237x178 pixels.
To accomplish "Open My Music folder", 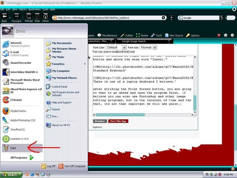I will click(x=55, y=57).
